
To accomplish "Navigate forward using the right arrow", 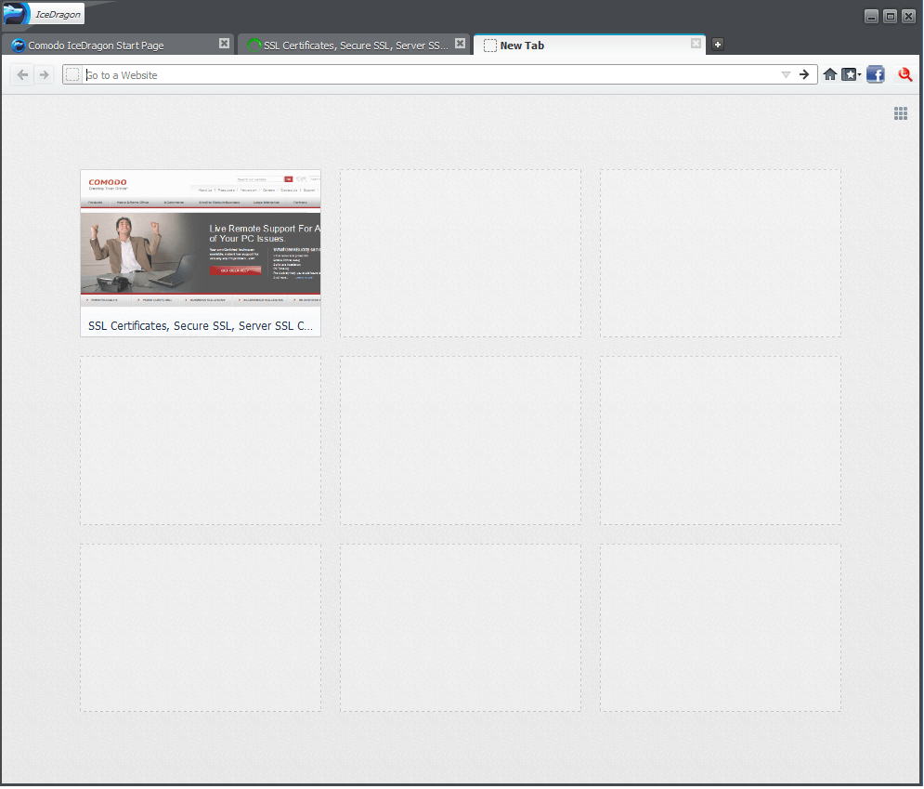I will (x=45, y=73).
